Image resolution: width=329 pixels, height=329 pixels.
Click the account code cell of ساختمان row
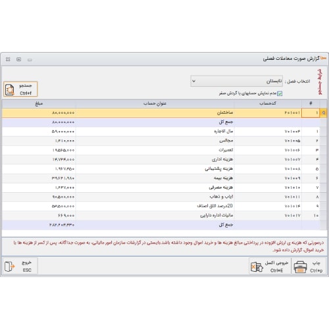click(268, 113)
